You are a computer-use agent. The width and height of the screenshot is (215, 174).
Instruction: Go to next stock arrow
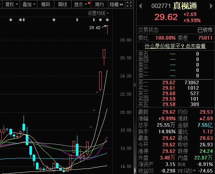tap(212, 6)
